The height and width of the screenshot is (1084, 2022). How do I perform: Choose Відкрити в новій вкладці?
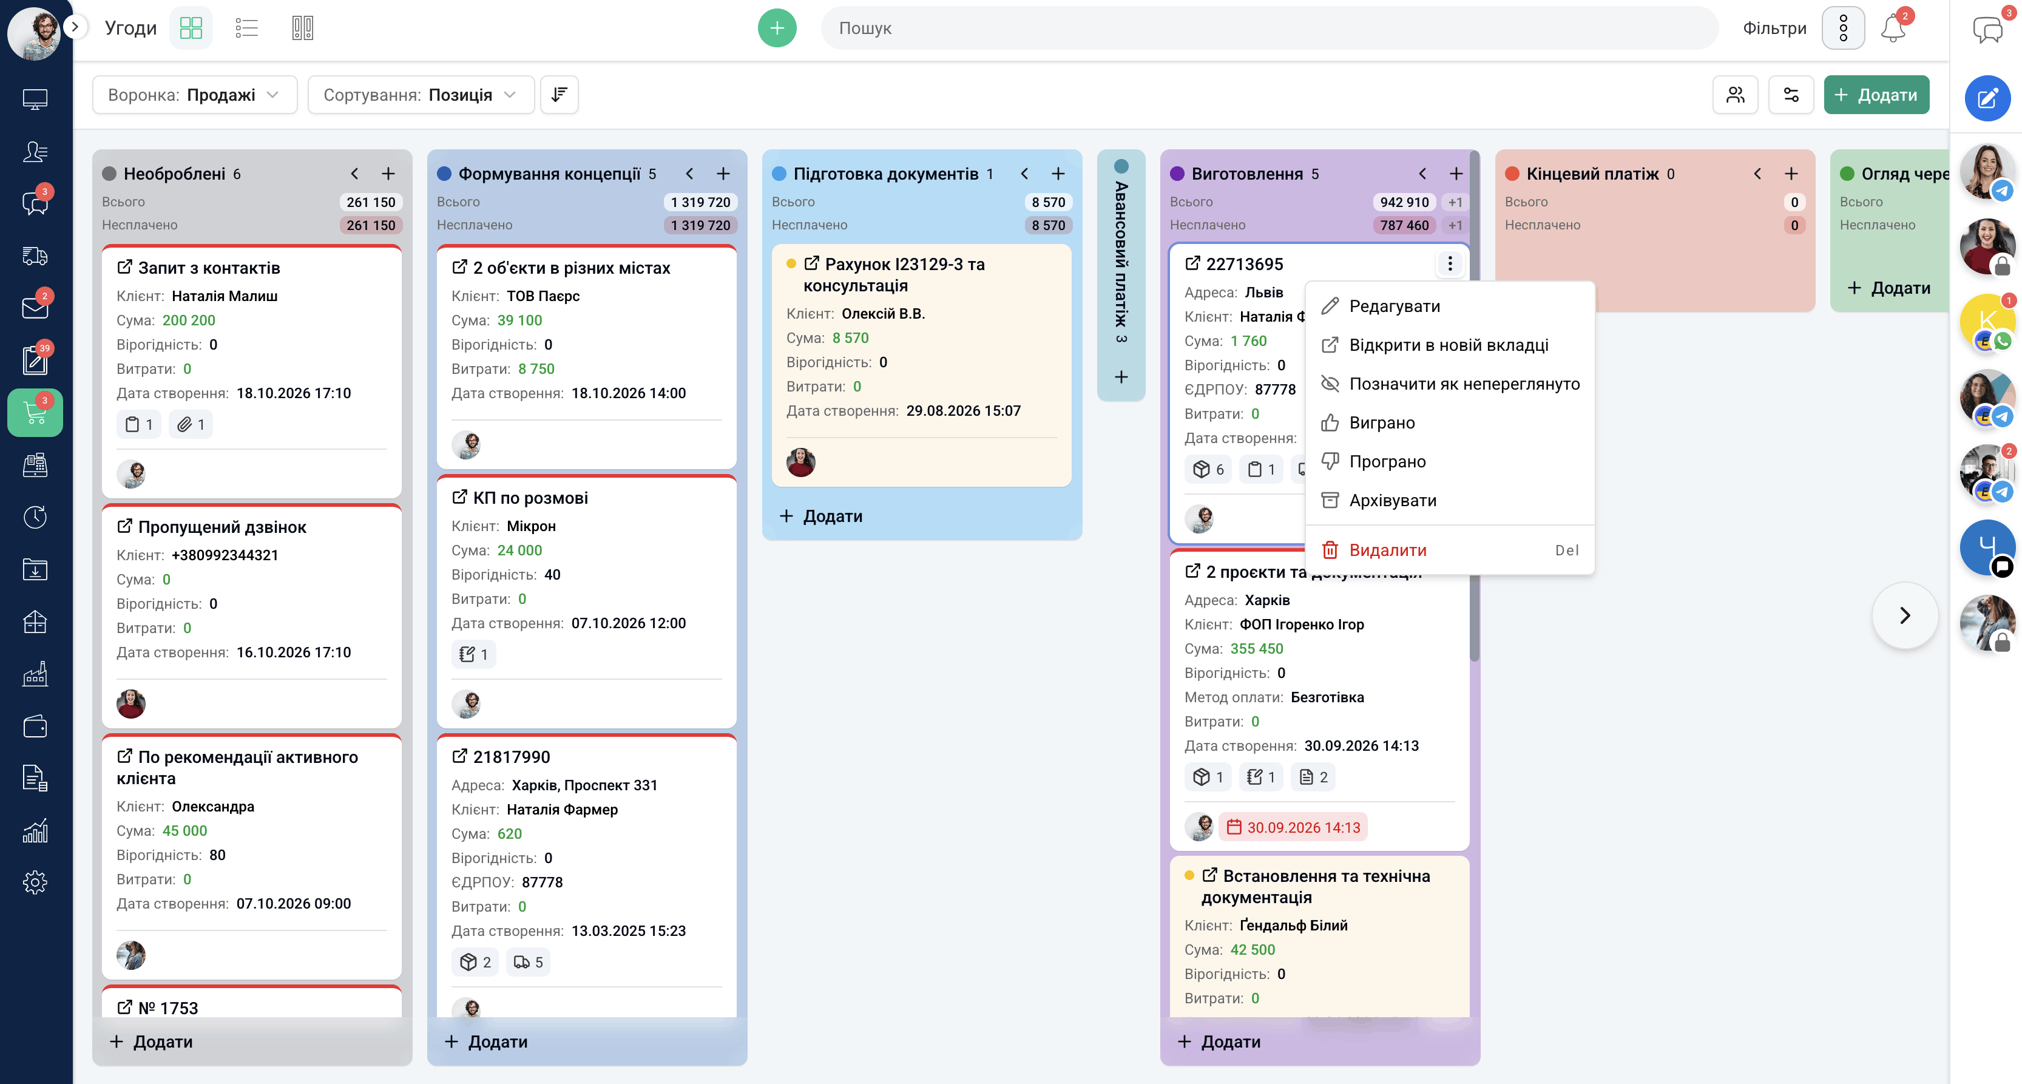(1449, 345)
